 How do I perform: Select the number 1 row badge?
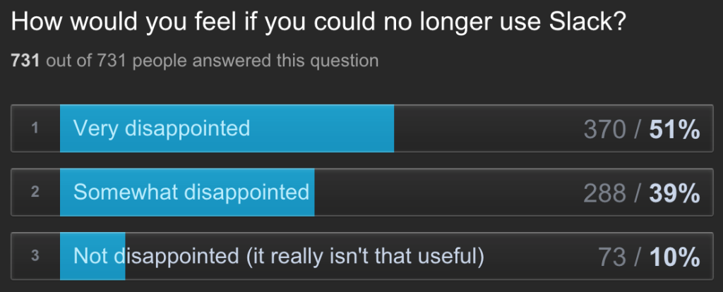(x=35, y=128)
